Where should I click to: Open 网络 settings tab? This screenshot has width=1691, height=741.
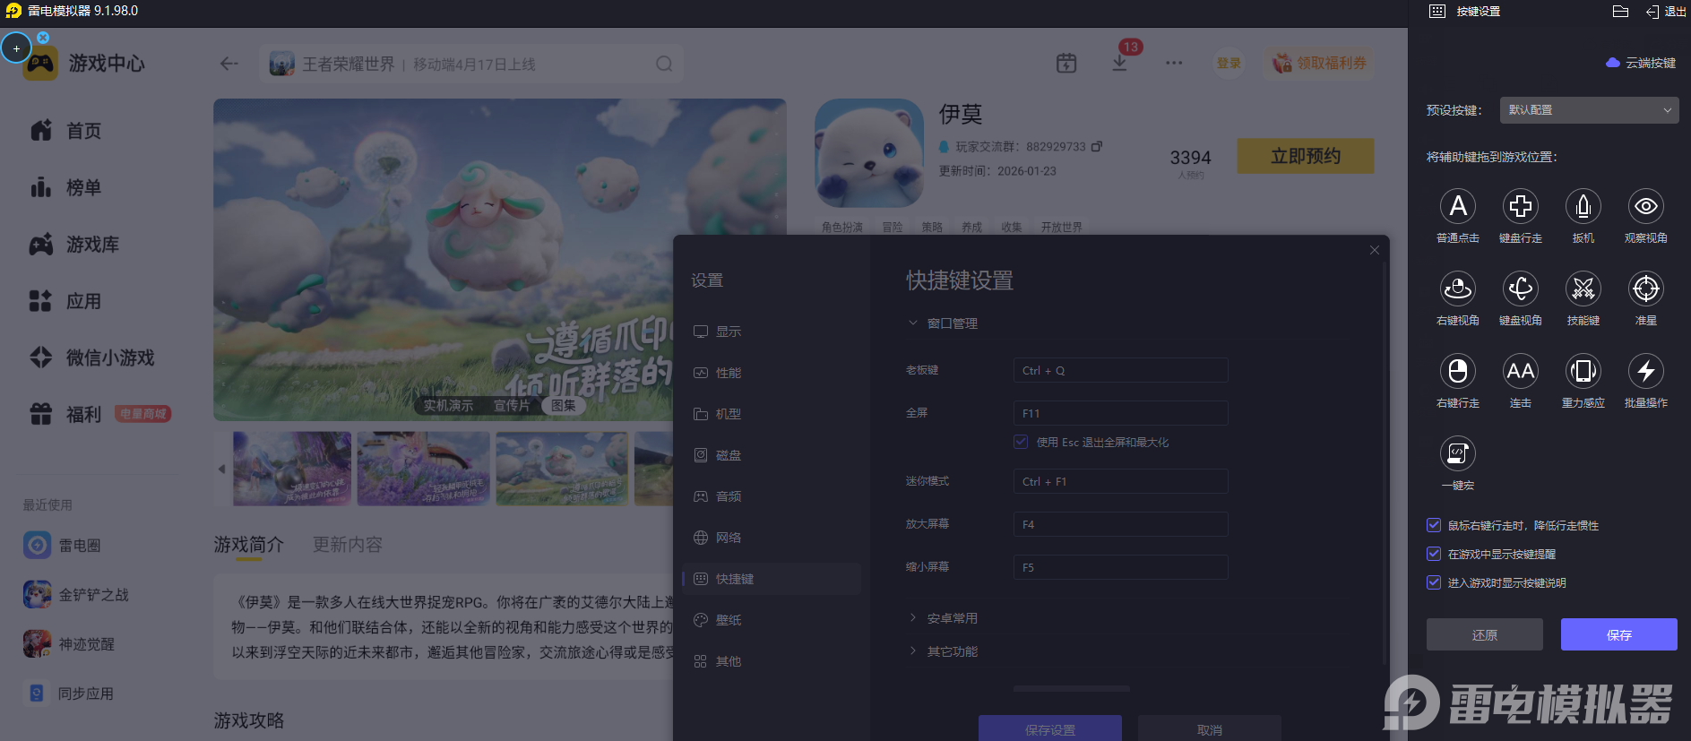(772, 538)
